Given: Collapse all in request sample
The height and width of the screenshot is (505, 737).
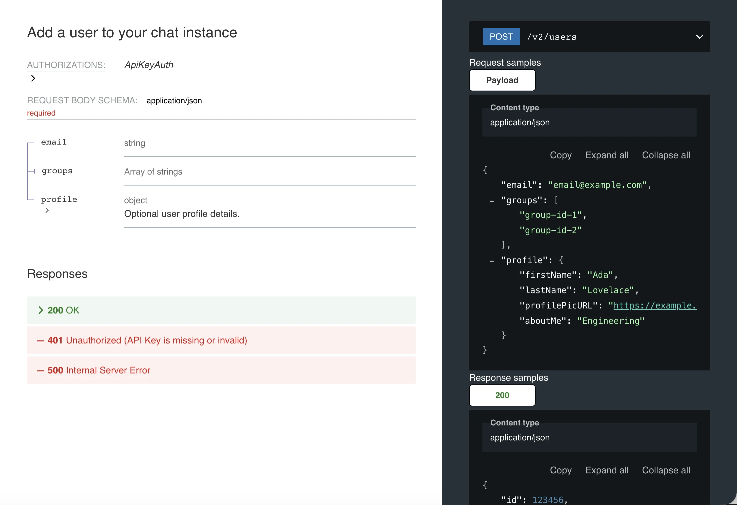Looking at the screenshot, I should click(x=666, y=155).
